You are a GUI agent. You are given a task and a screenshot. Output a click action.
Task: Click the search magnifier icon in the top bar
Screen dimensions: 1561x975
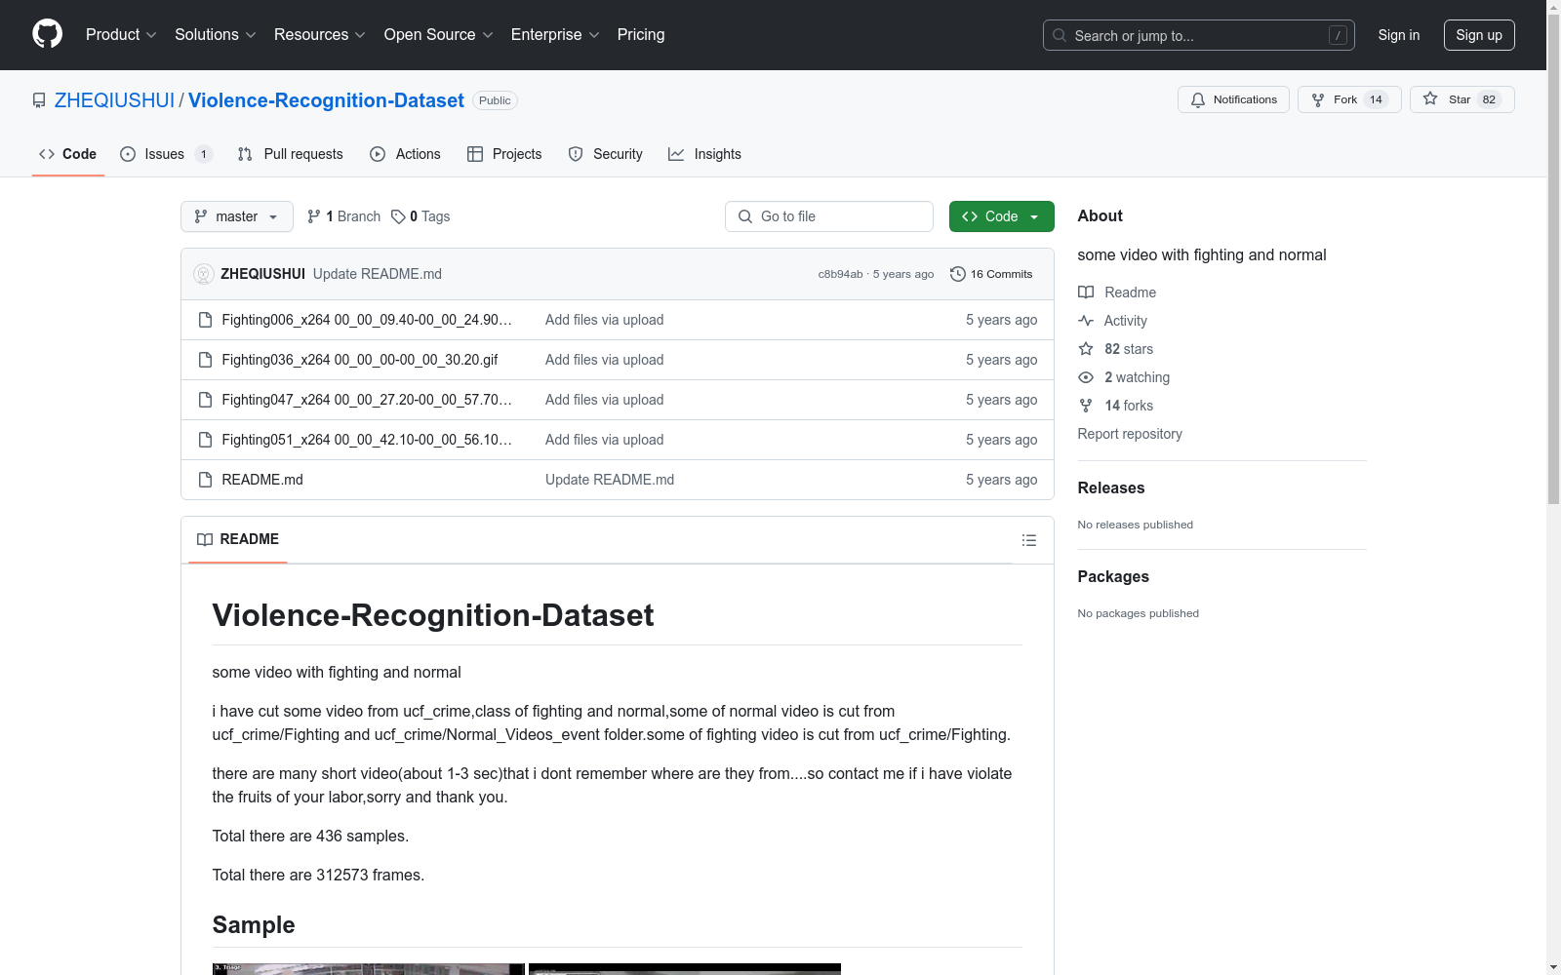click(x=1060, y=35)
